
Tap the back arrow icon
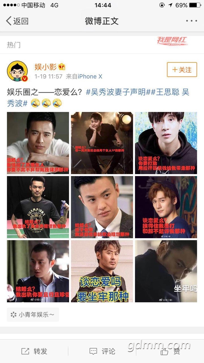click(x=9, y=21)
